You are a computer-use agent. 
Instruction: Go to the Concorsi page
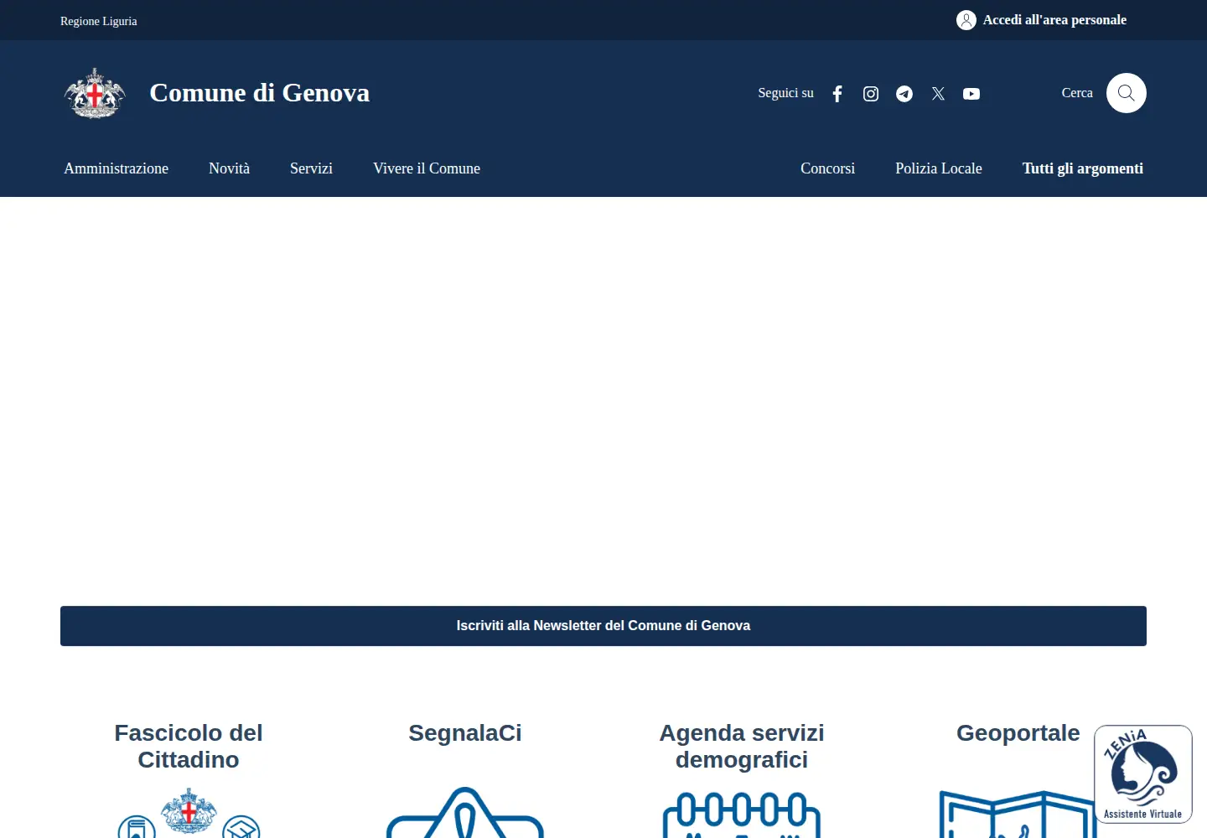click(x=827, y=168)
